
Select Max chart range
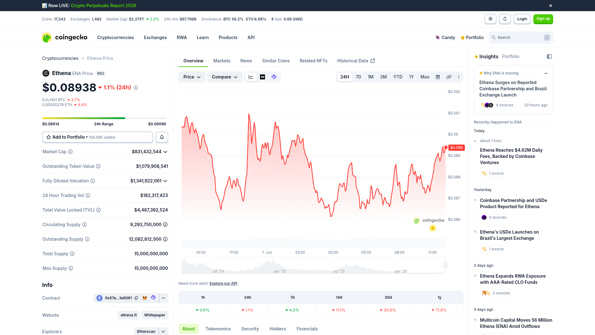point(425,77)
